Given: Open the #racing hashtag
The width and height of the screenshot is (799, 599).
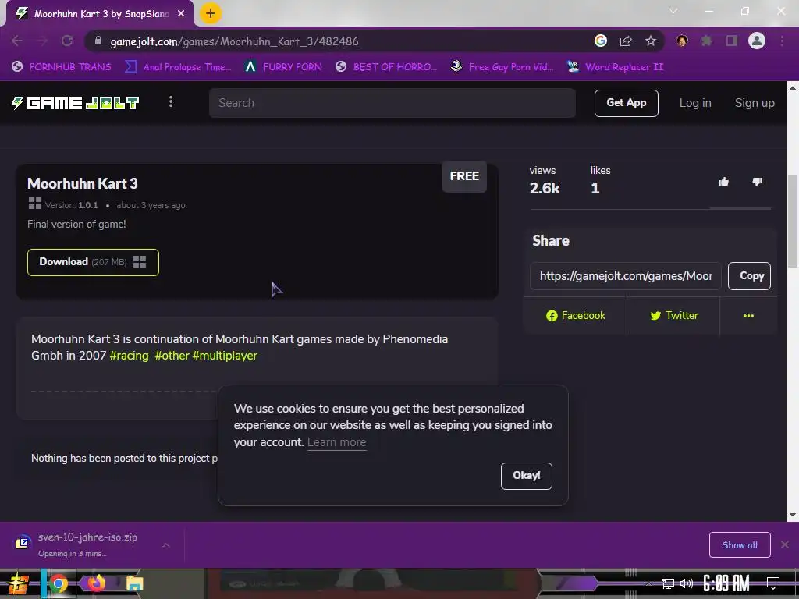Looking at the screenshot, I should pos(129,356).
